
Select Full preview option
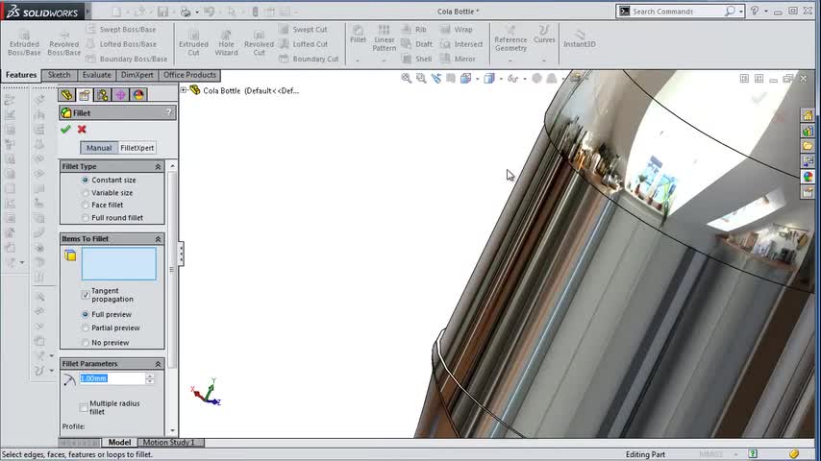[86, 314]
